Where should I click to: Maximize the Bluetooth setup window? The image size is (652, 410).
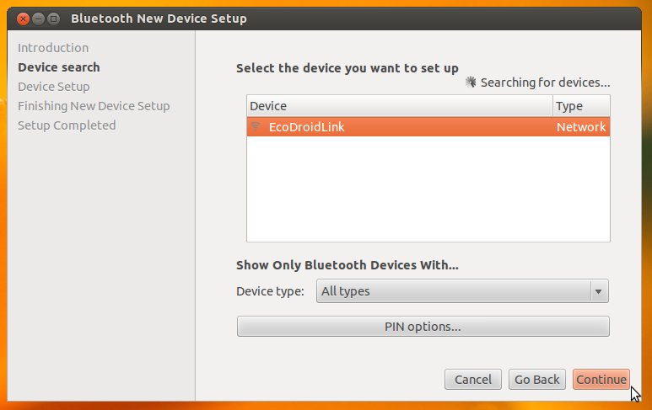pyautogui.click(x=53, y=18)
